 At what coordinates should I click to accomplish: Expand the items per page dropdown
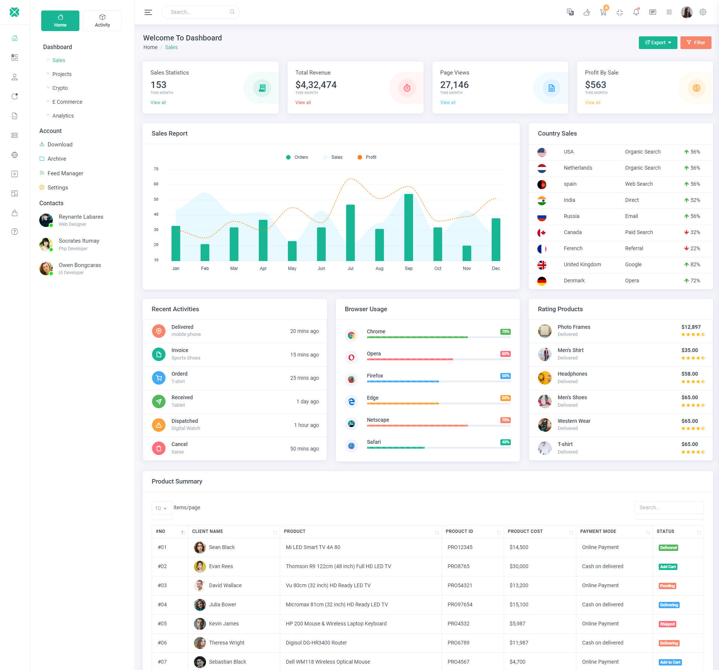point(161,508)
